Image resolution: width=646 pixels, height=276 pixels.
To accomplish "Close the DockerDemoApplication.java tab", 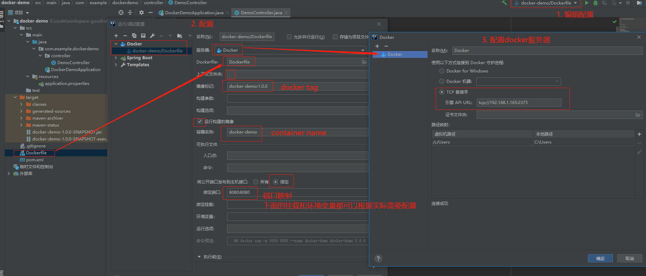I will pos(227,12).
